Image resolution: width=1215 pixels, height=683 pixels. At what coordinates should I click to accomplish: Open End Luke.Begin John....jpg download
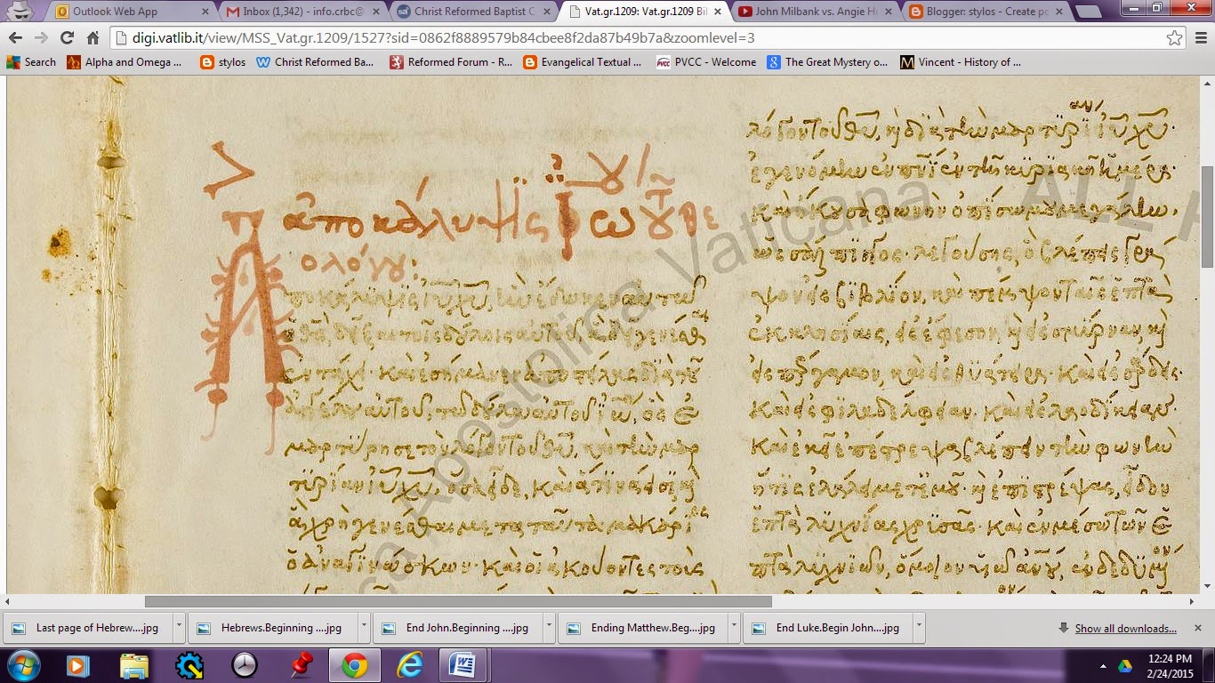tap(828, 628)
